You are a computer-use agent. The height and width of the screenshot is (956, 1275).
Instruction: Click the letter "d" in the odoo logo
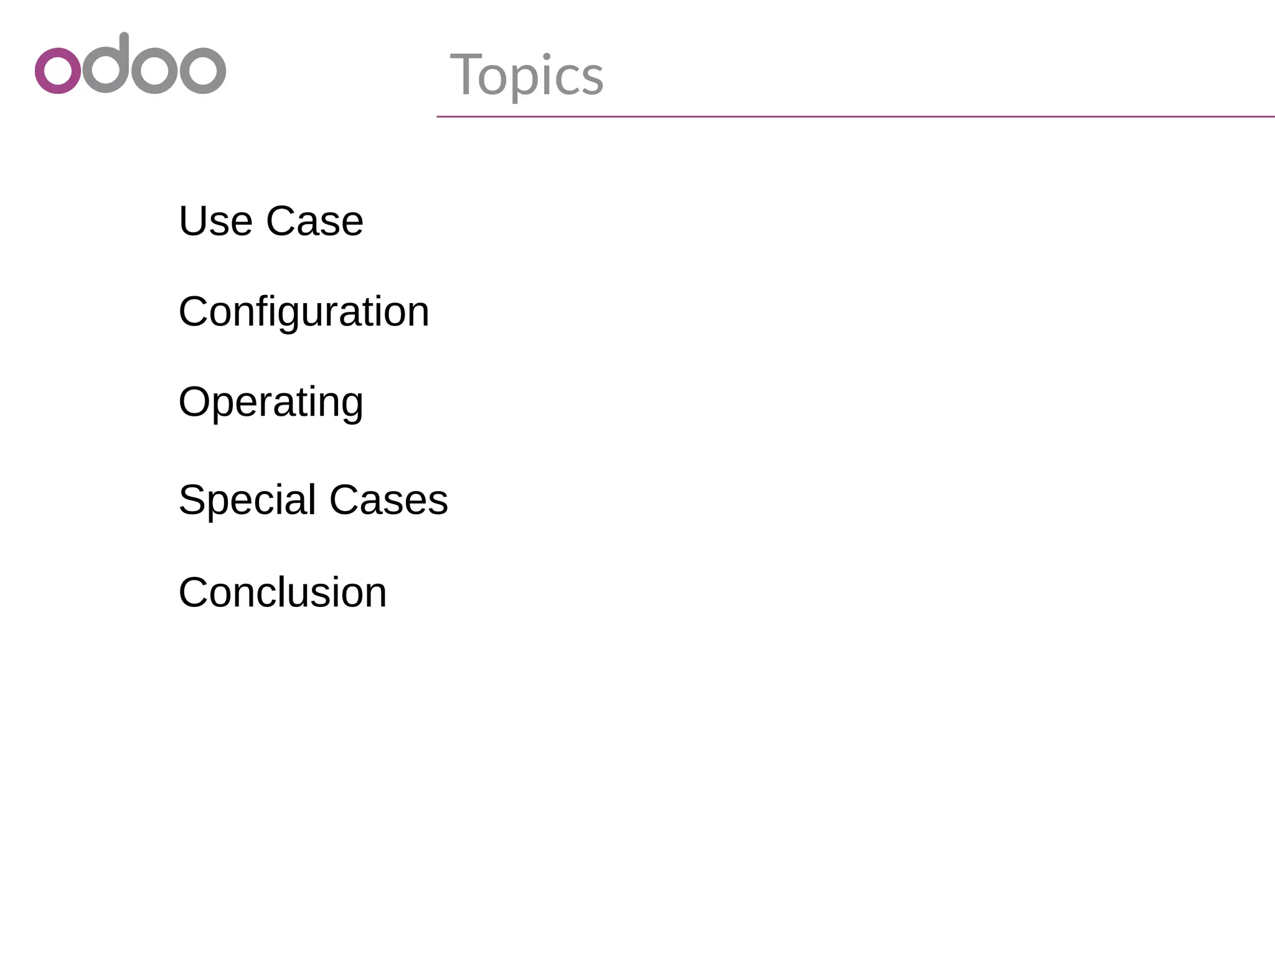[x=106, y=63]
